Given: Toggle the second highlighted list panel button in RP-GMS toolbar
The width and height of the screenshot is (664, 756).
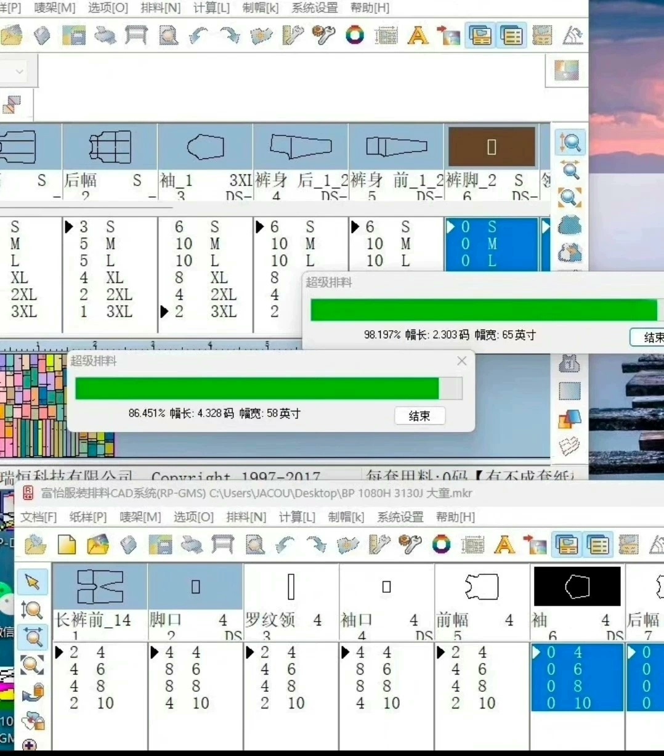Looking at the screenshot, I should (x=598, y=545).
